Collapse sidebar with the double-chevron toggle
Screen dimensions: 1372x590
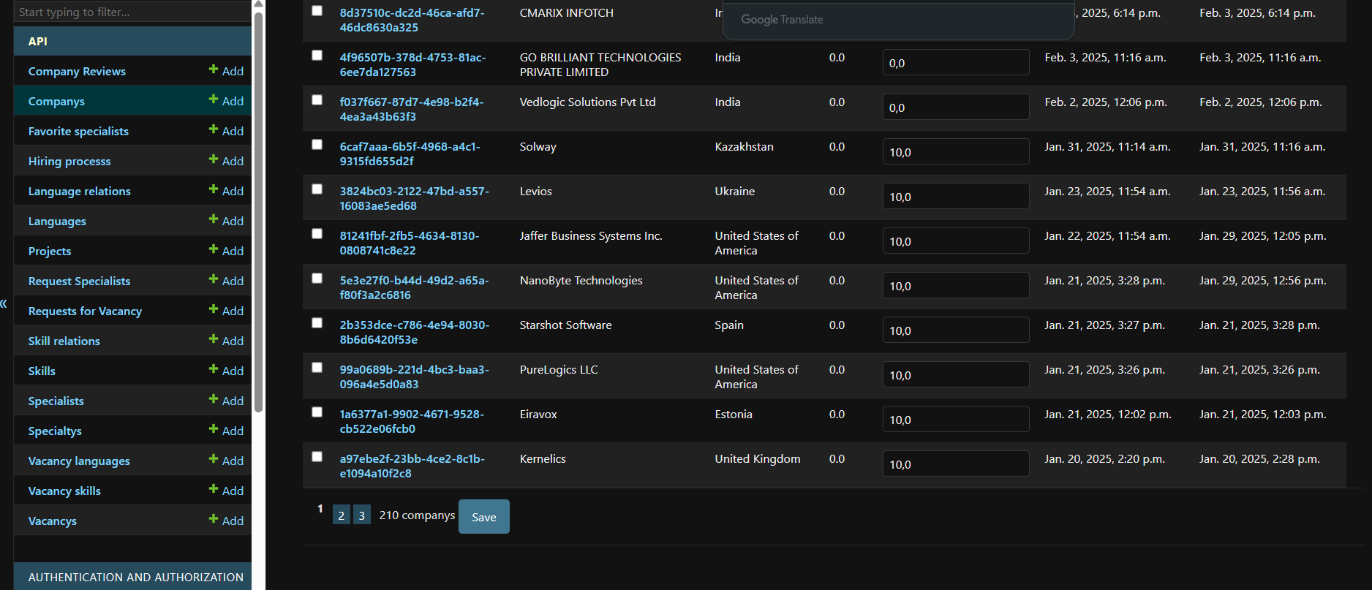pos(4,303)
